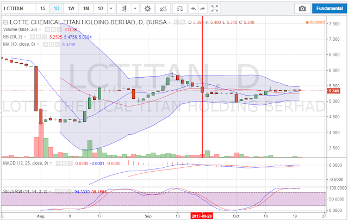Image resolution: width=348 pixels, height=220 pixels.
Task: Redo the chart action
Action: coord(202,9)
